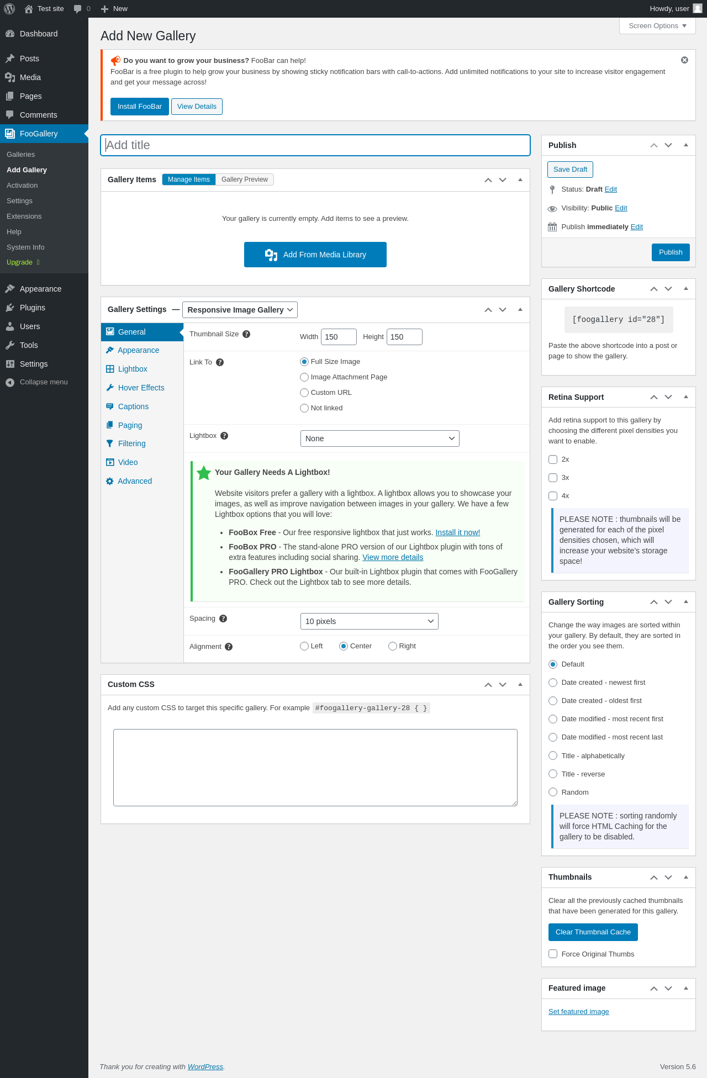Toggle the Publish panel collapse triangle

click(686, 145)
